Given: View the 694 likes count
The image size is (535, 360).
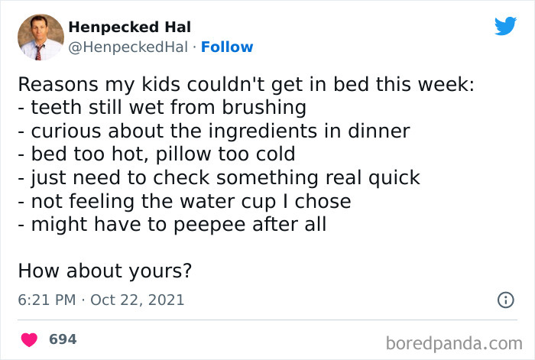Looking at the screenshot, I should tap(63, 339).
